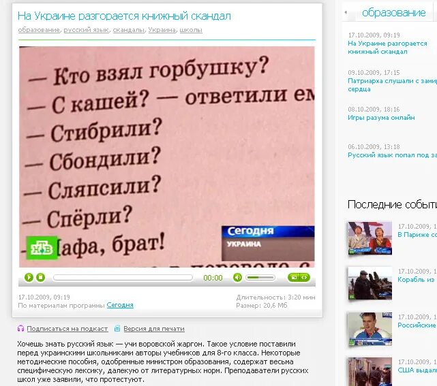The image size is (437, 386).
Task: Open sidebar news 'На Украине разгорается книжный скандал'
Action: pyautogui.click(x=387, y=48)
